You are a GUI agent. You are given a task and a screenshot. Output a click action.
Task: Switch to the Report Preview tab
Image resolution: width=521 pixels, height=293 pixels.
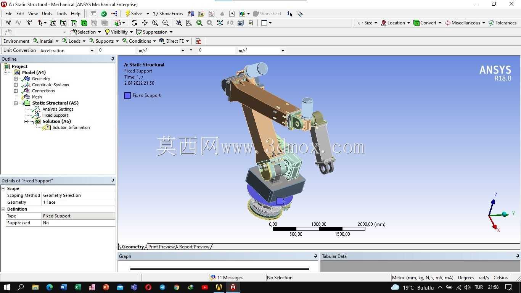click(x=194, y=247)
